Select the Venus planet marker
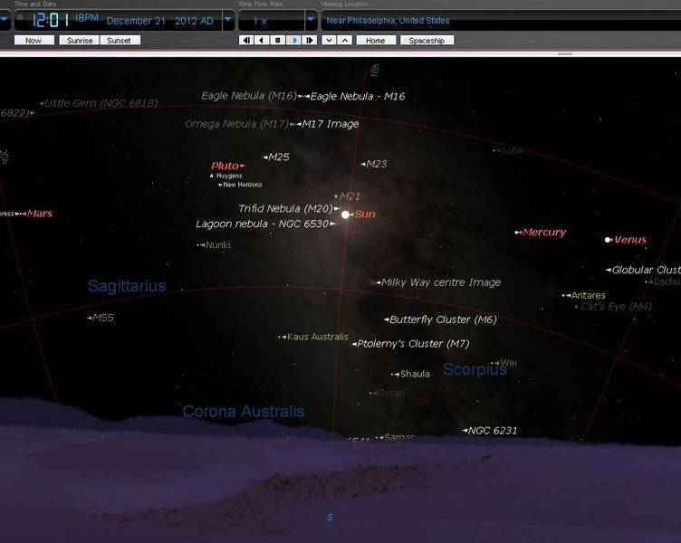Screen dimensions: 681x543 point(608,240)
